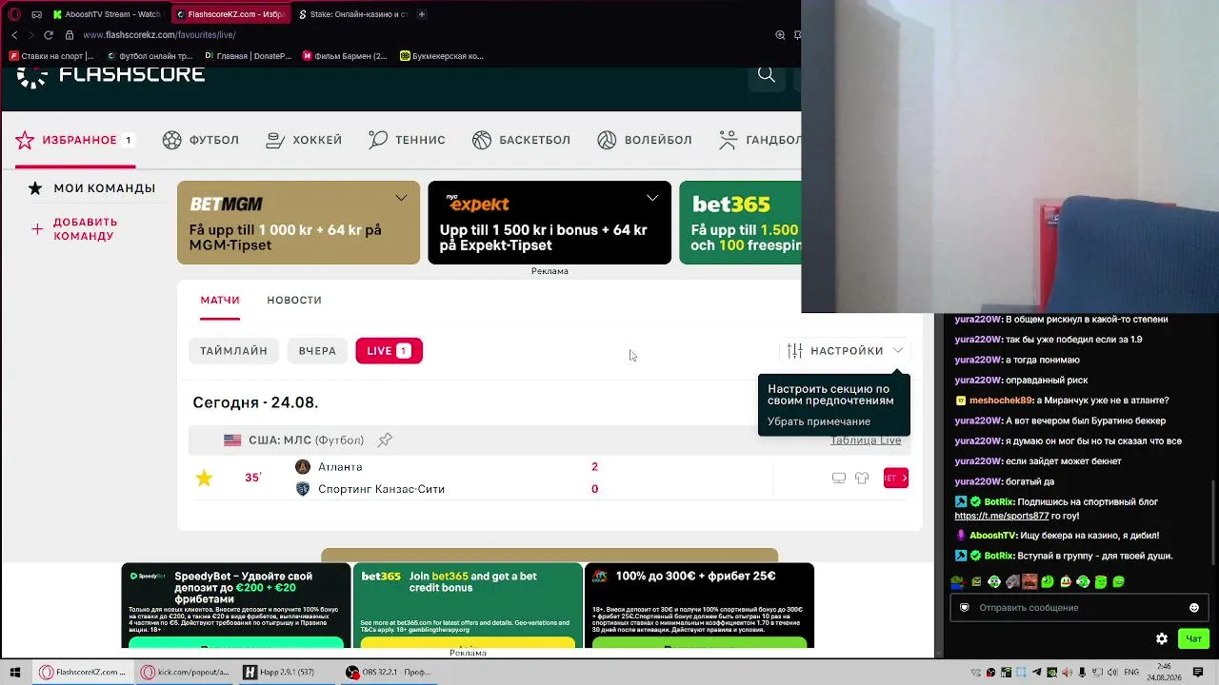Click the Мои команды star icon

click(35, 188)
